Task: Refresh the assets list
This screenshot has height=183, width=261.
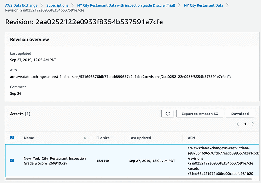Action: 168,114
